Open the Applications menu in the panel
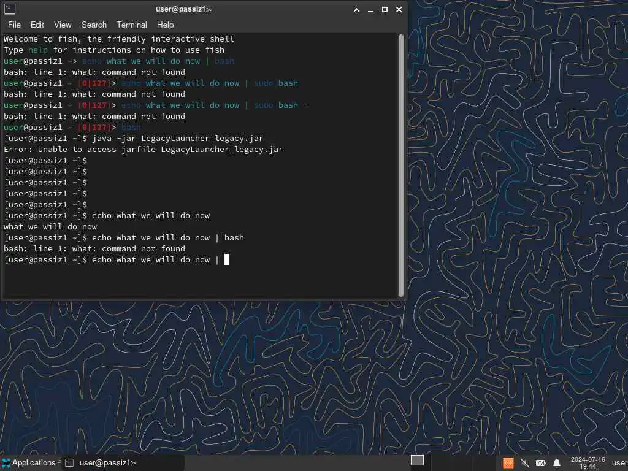Image resolution: width=628 pixels, height=471 pixels. click(29, 463)
